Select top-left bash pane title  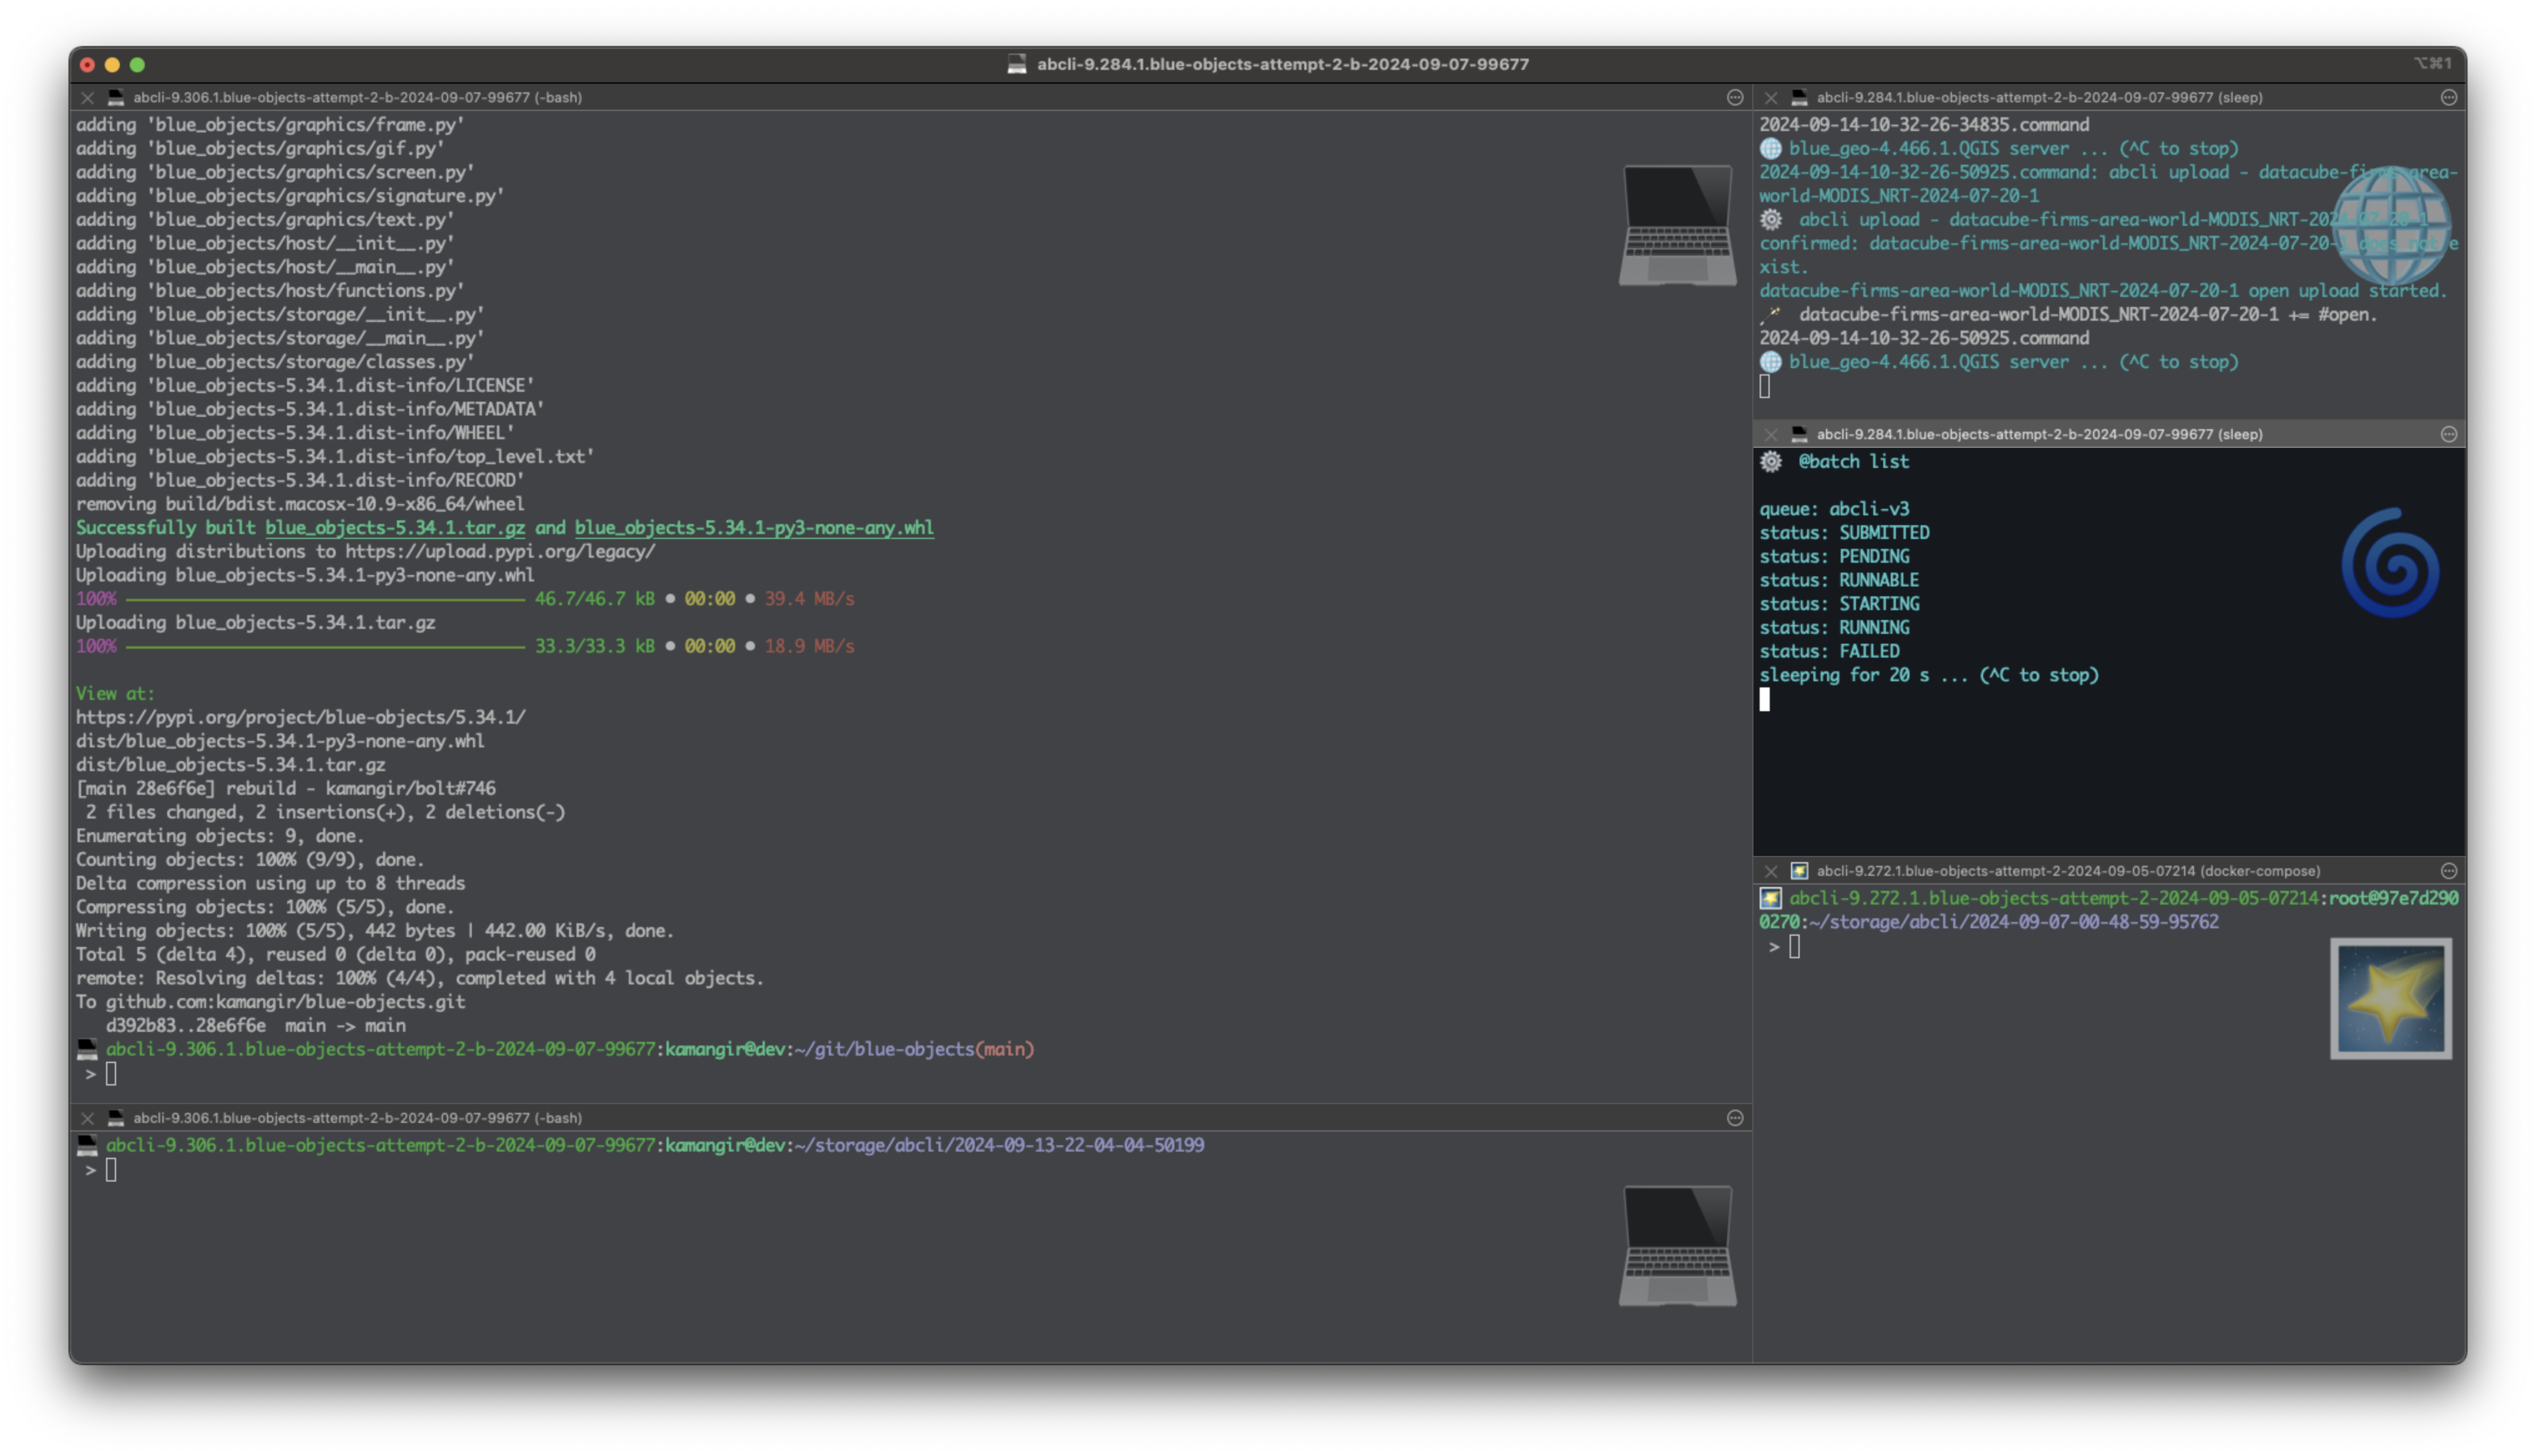pyautogui.click(x=357, y=97)
